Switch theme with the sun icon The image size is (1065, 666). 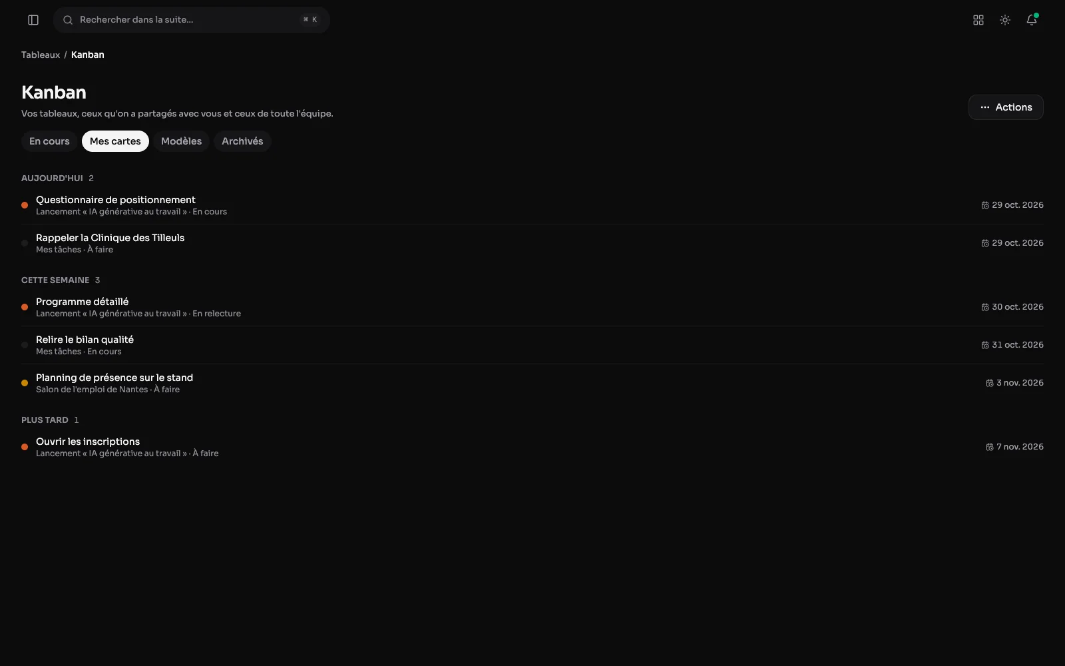click(1005, 20)
